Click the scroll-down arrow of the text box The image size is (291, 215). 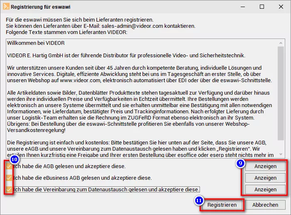click(281, 154)
